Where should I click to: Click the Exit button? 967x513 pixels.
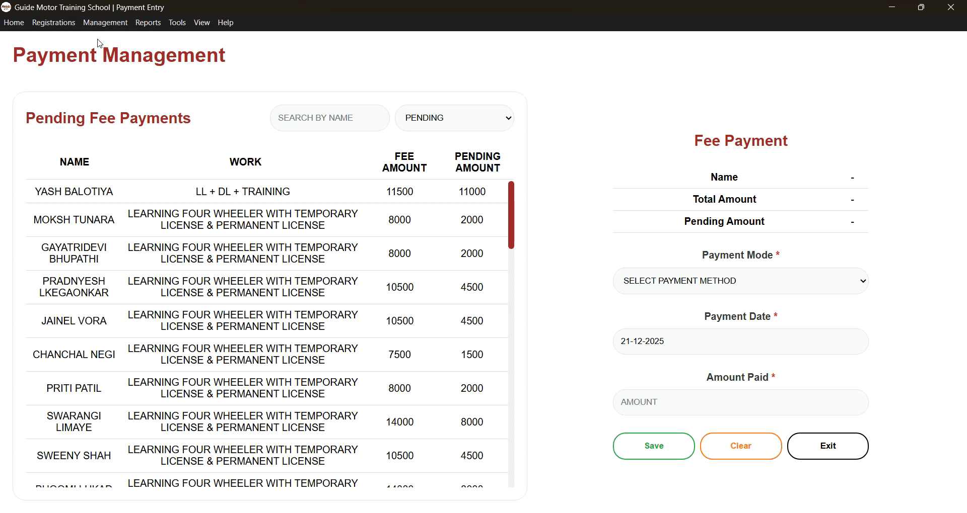(x=827, y=446)
